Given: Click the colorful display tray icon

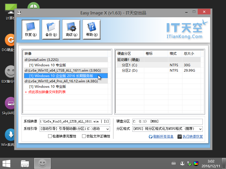Looking at the screenshot, I should pyautogui.click(x=196, y=164).
